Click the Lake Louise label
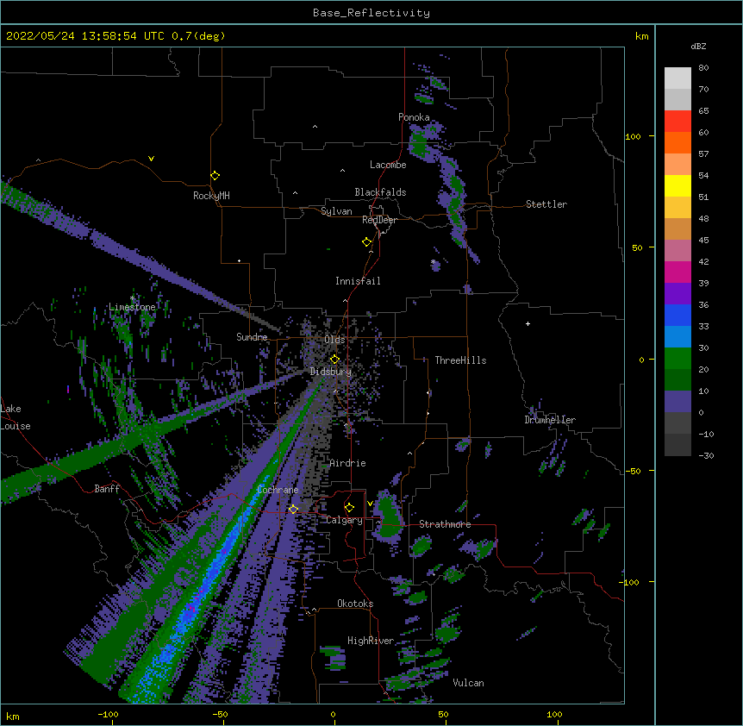 point(16,417)
